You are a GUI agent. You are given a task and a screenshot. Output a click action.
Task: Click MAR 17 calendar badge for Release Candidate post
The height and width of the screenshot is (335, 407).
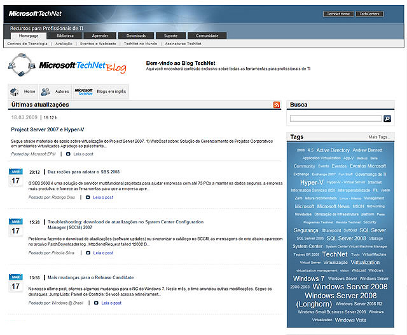pos(15,283)
